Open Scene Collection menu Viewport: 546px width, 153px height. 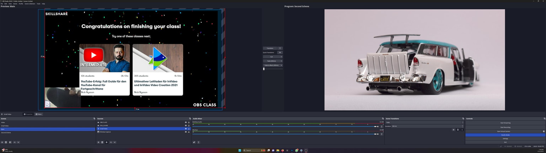coord(30,4)
